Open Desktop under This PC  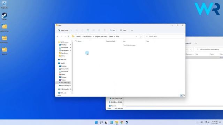[x=64, y=66]
